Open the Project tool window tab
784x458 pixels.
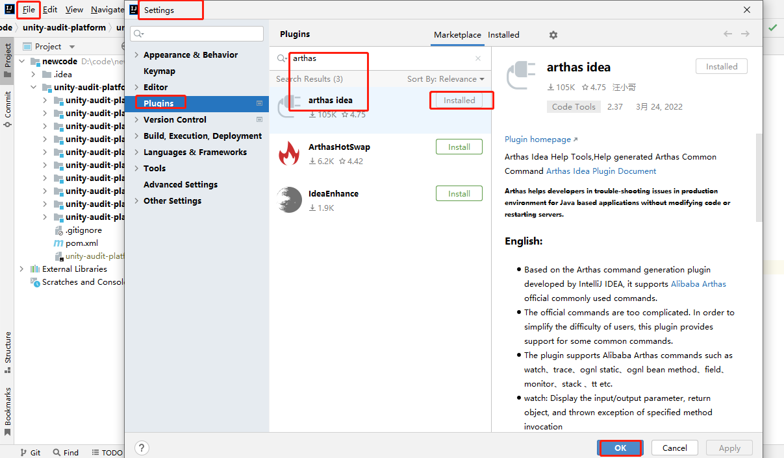point(7,60)
